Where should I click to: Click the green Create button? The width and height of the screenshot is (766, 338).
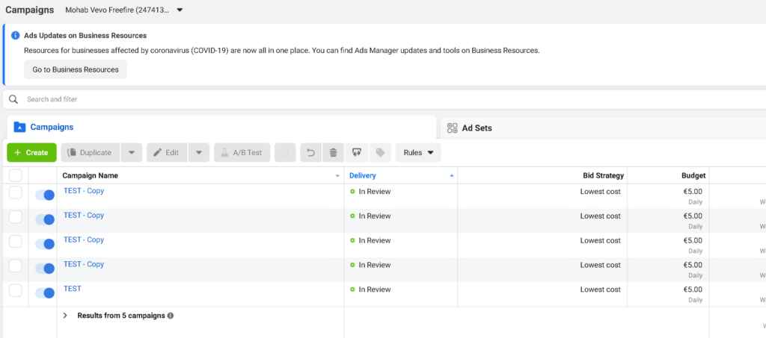point(31,152)
